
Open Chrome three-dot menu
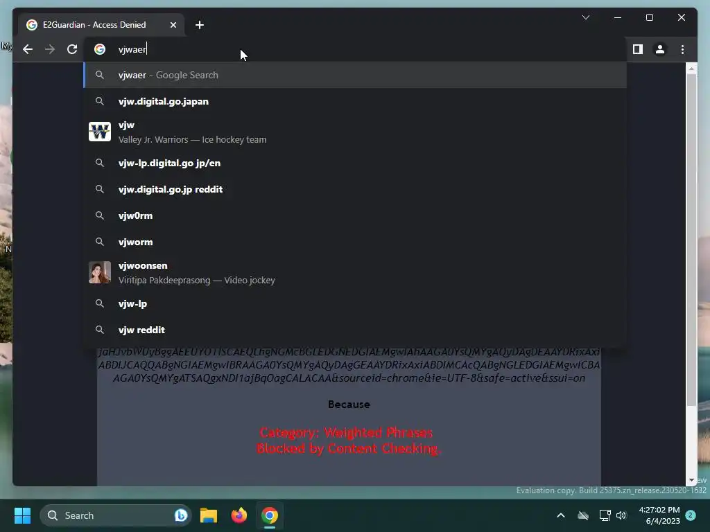tap(682, 49)
